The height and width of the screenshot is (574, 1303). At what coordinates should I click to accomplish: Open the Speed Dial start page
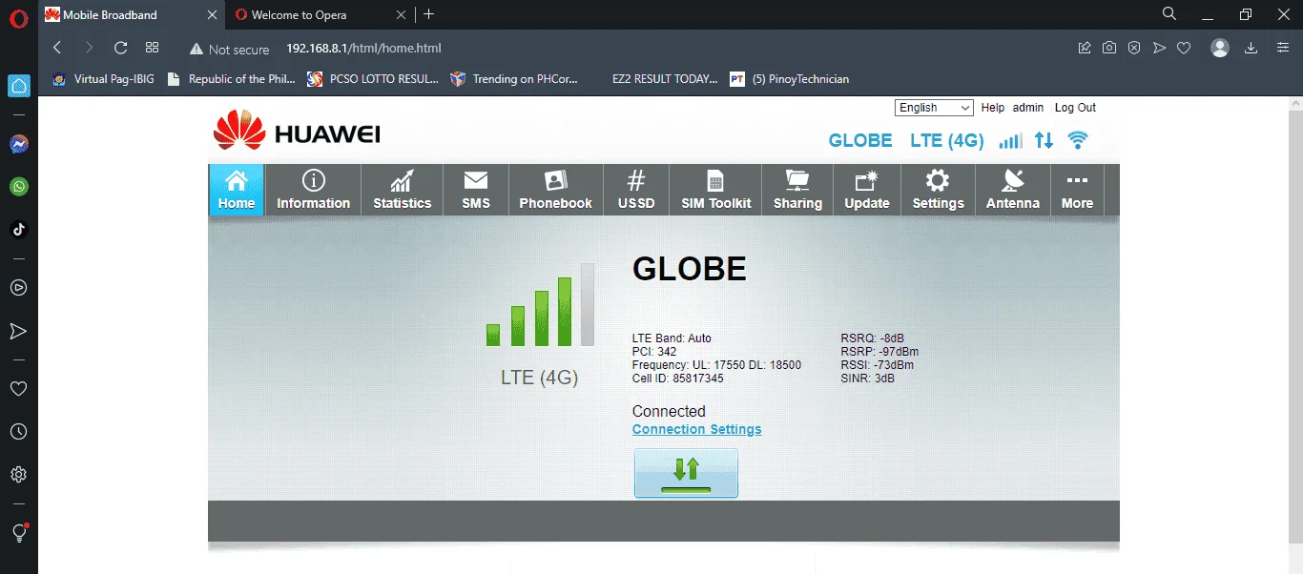(x=152, y=48)
